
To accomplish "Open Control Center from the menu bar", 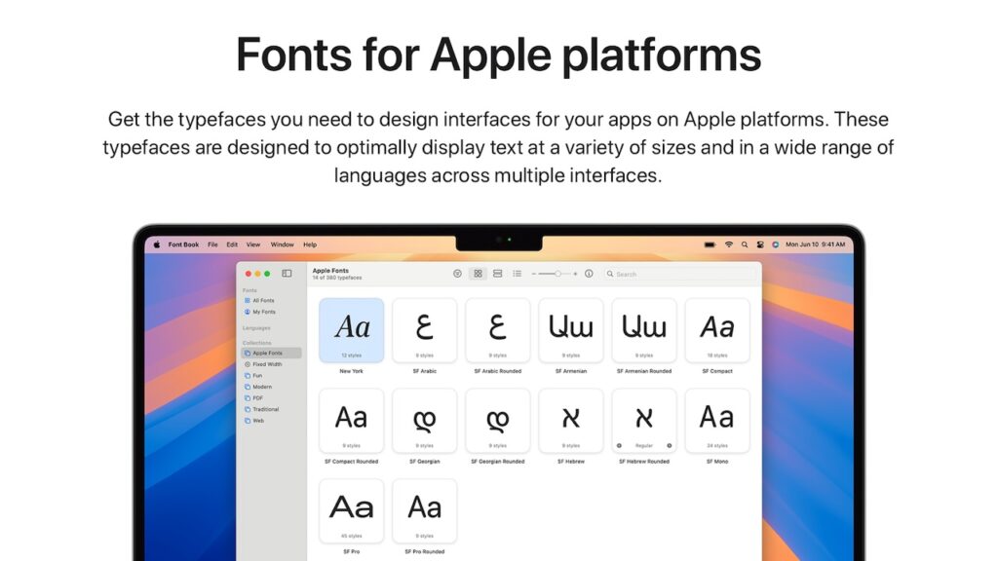I will pos(759,244).
